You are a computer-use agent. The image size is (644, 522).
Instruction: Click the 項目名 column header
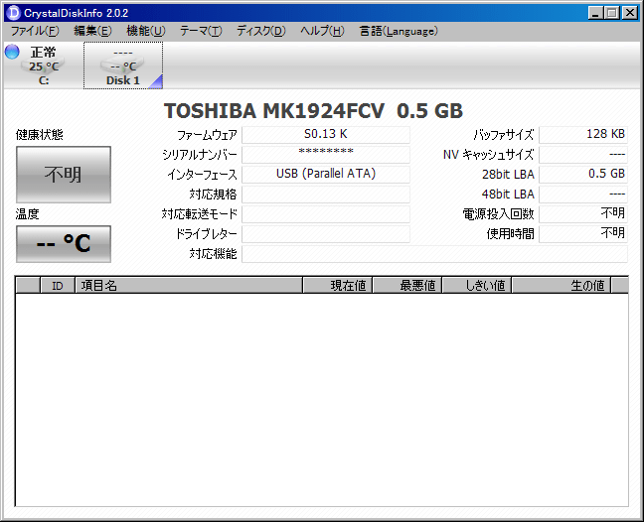coord(189,286)
